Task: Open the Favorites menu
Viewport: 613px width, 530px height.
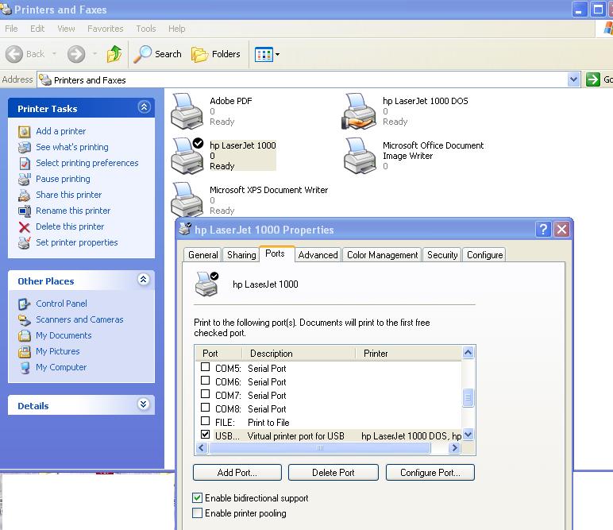Action: [105, 29]
